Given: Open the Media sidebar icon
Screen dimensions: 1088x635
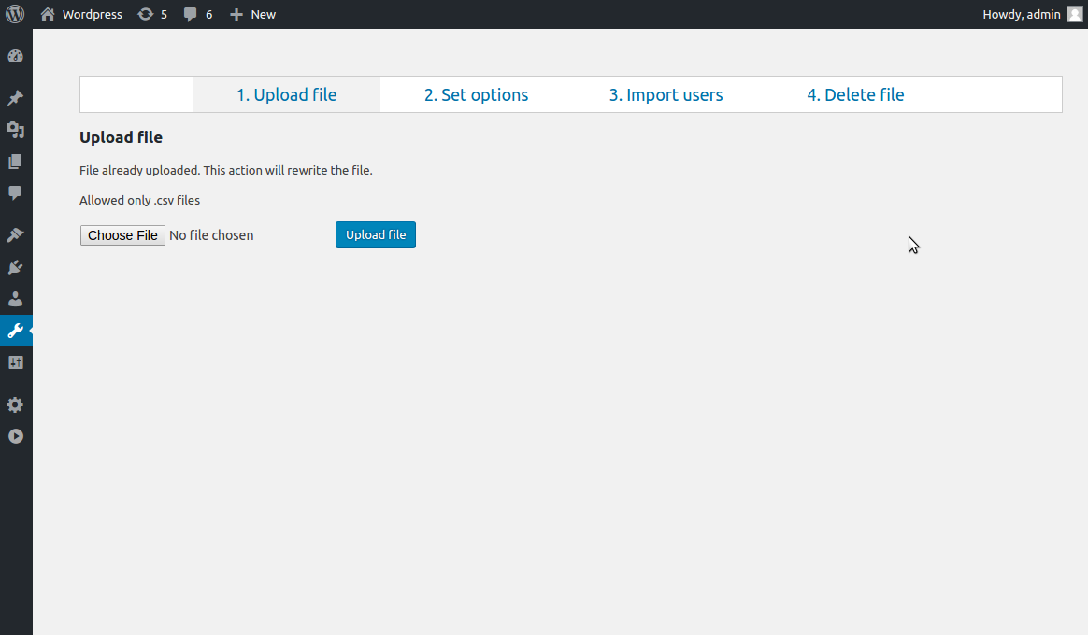Looking at the screenshot, I should pyautogui.click(x=15, y=130).
